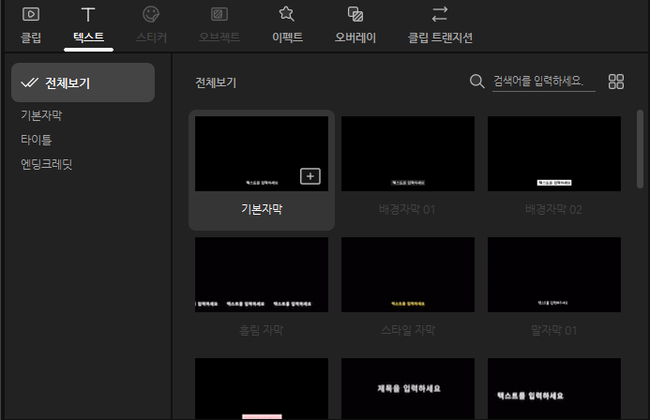Pick the 스타일 자막 preset thumbnail
The image size is (650, 420).
click(408, 275)
